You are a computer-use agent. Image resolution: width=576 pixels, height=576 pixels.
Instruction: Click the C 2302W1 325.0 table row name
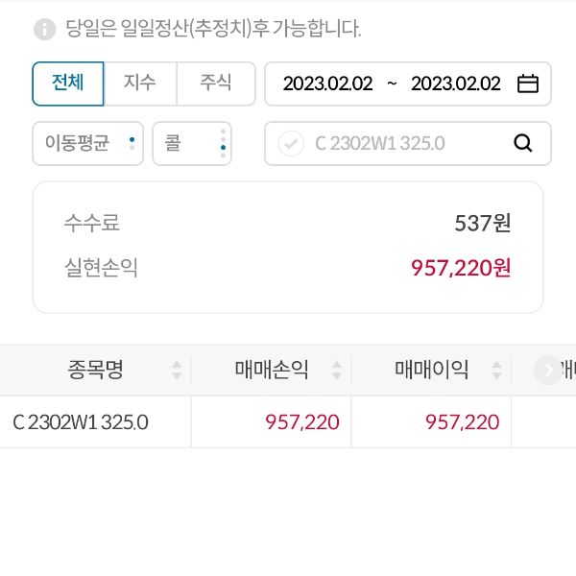[x=81, y=421]
